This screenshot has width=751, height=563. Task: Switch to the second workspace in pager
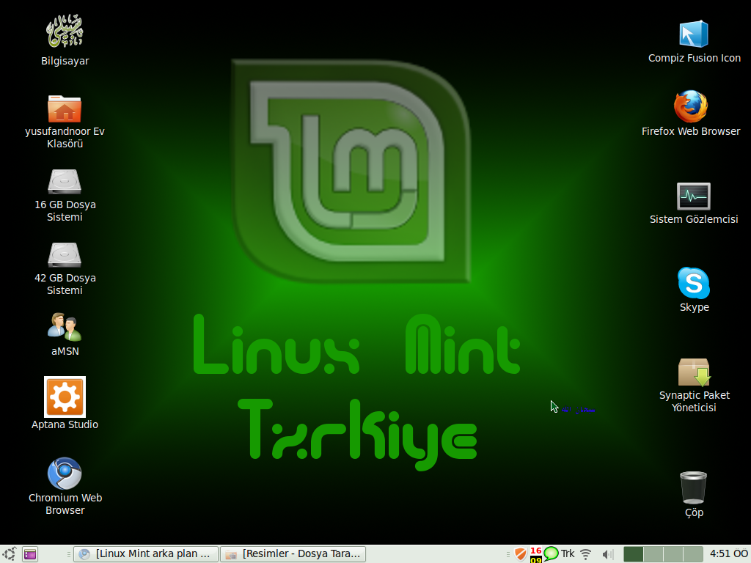click(653, 554)
